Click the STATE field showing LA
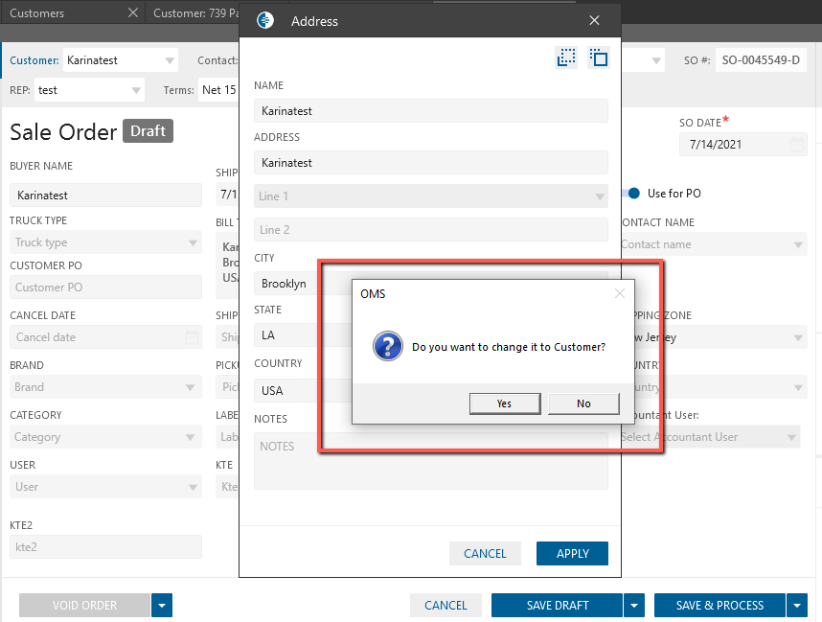 (302, 335)
